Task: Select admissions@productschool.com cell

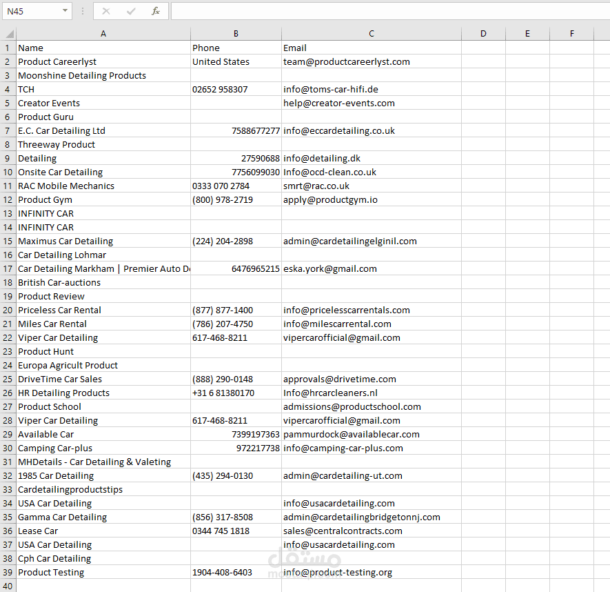Action: 371,406
